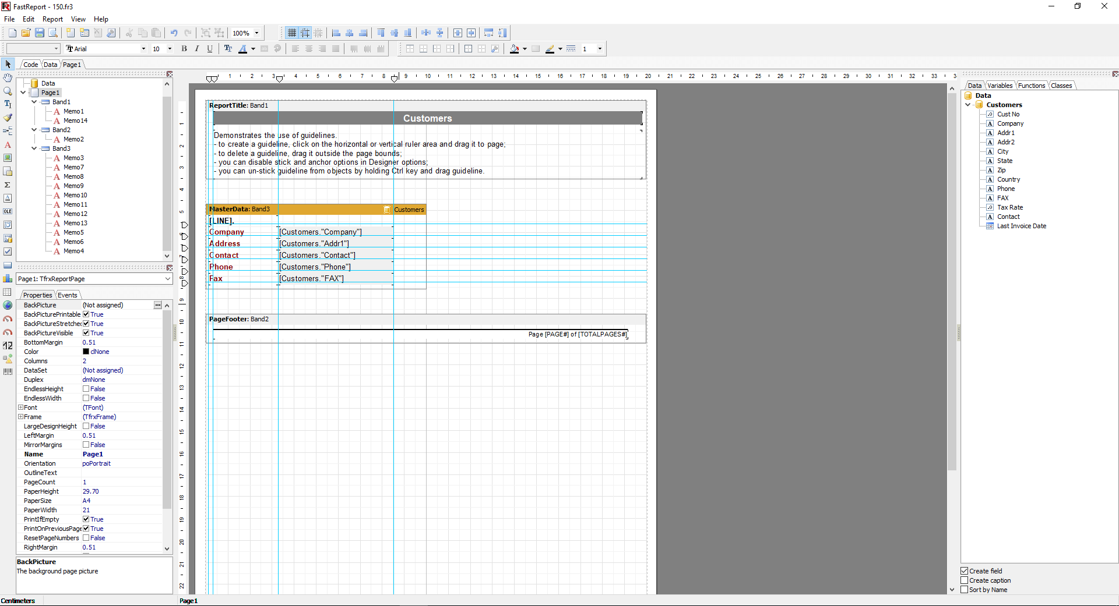This screenshot has height=606, width=1119.
Task: Select the Map globe object tool
Action: 8,305
